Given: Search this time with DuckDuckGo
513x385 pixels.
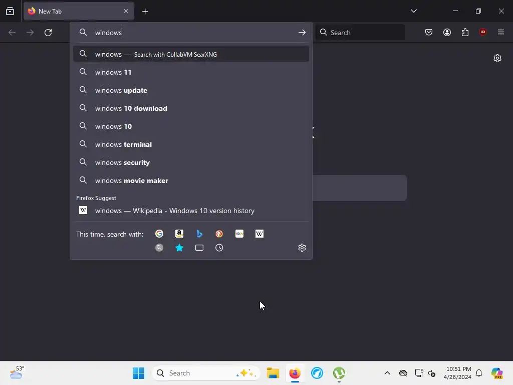Looking at the screenshot, I should pos(219,234).
